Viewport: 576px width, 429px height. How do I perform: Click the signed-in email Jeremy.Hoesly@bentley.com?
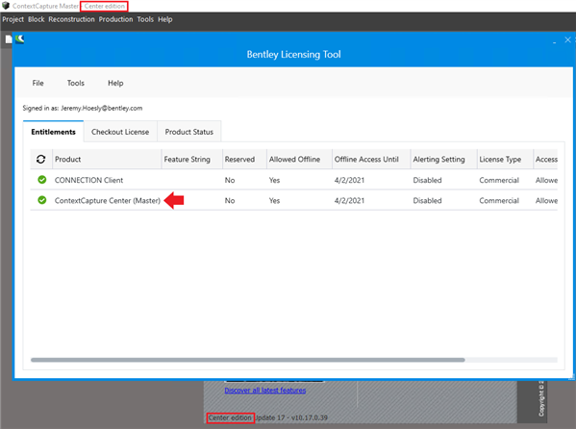point(101,108)
